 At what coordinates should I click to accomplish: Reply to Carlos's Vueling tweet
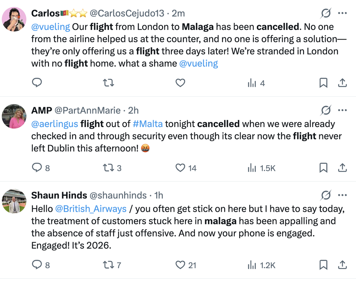(x=37, y=83)
